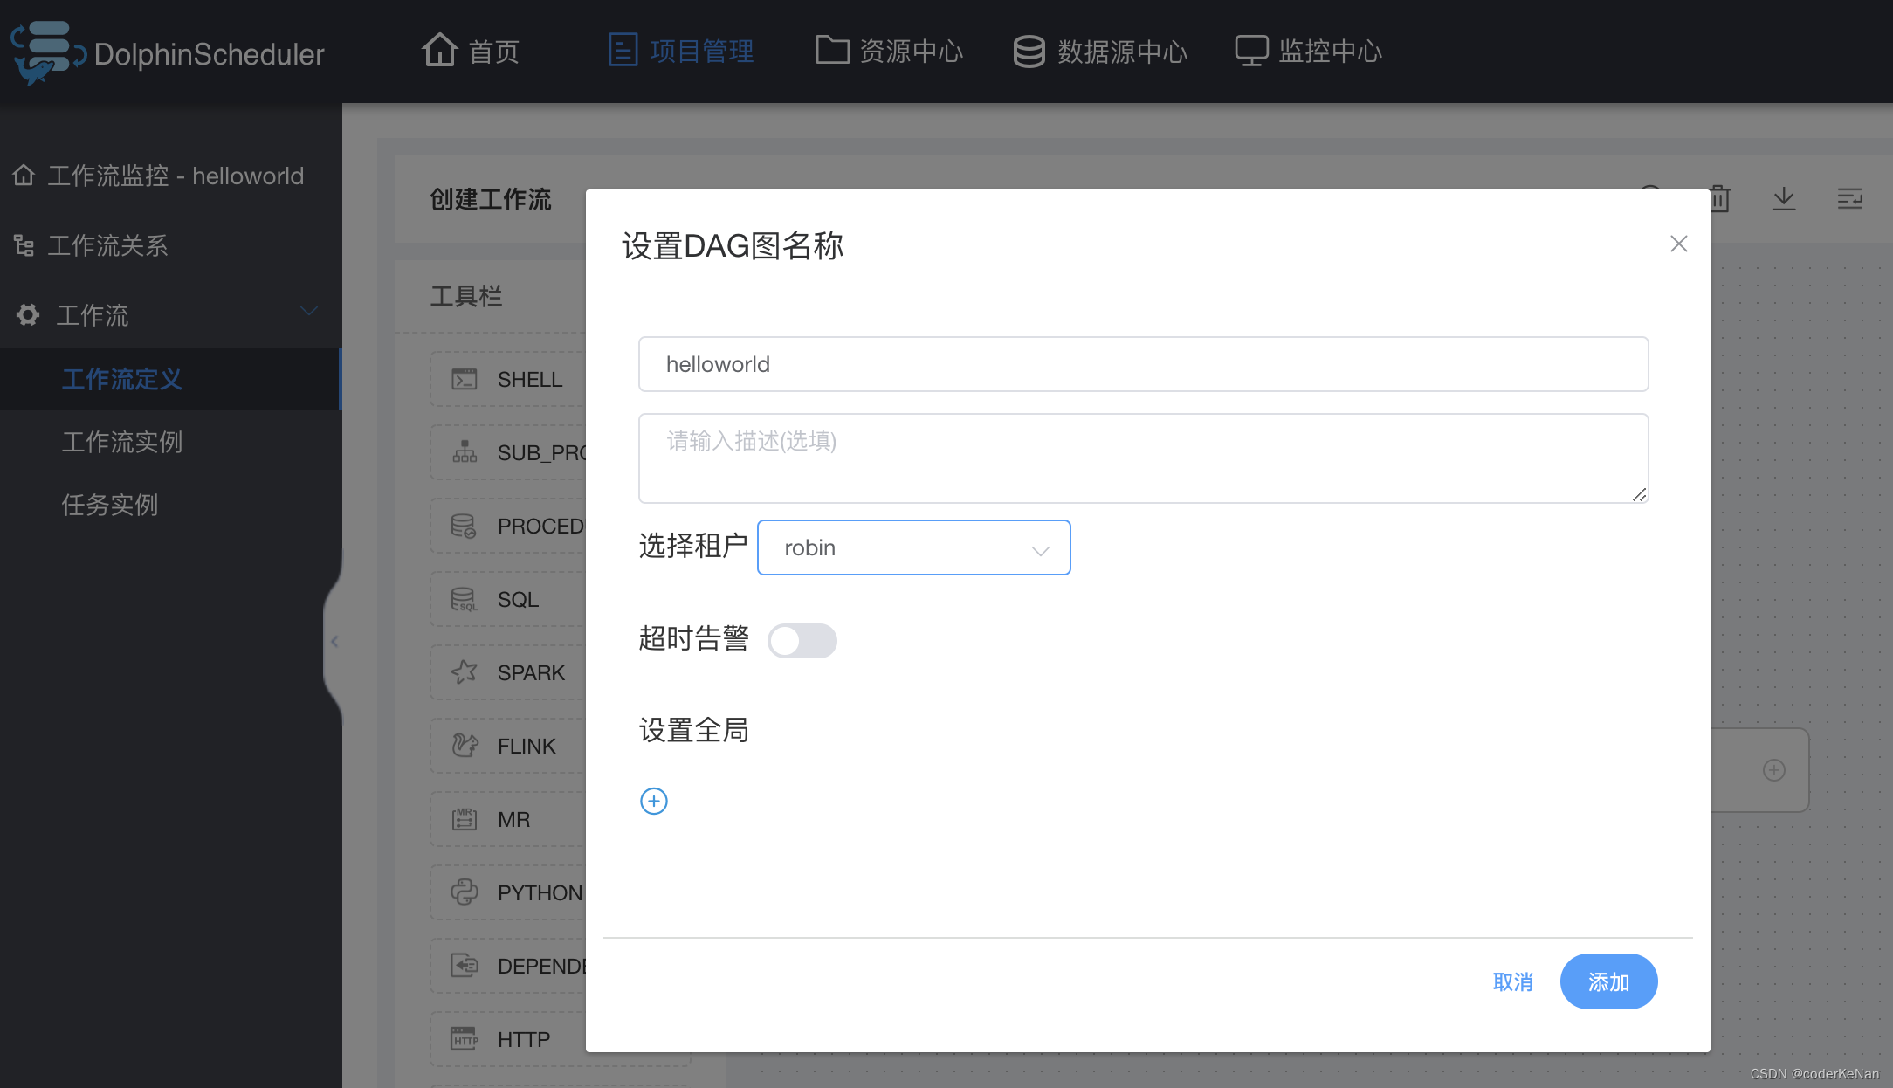Open 数据源中心 datasource center tab

[1100, 51]
